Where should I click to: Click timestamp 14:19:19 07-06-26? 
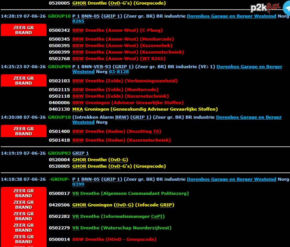coord(23,153)
